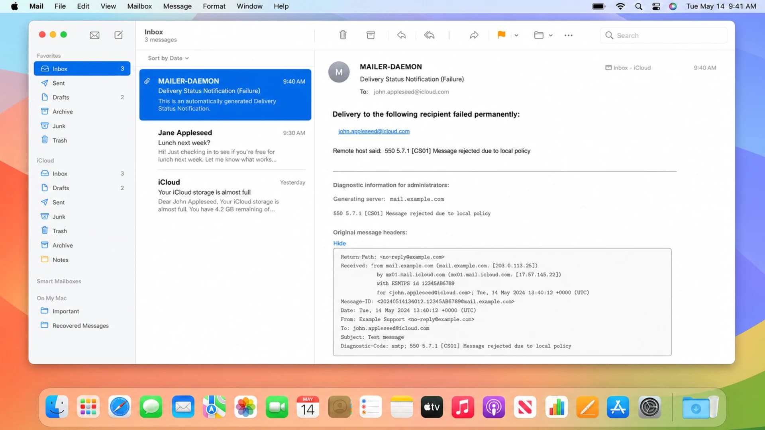Open Reminders from the Dock

[371, 407]
